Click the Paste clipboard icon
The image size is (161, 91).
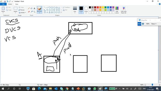point(3,8)
